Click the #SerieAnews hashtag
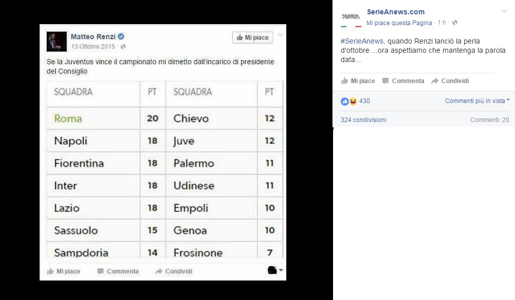Image resolution: width=515 pixels, height=300 pixels. tap(362, 41)
